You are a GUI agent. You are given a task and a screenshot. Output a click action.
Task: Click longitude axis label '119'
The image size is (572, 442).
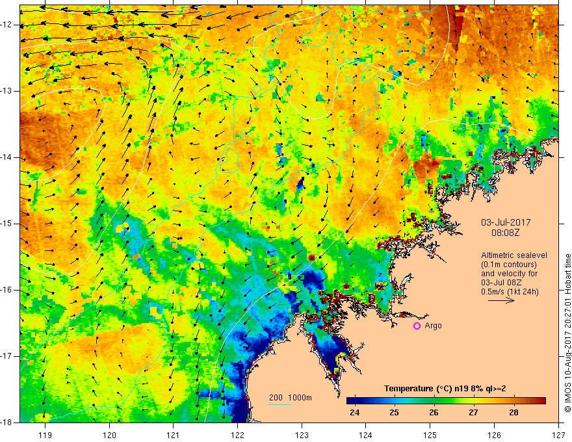pyautogui.click(x=45, y=435)
